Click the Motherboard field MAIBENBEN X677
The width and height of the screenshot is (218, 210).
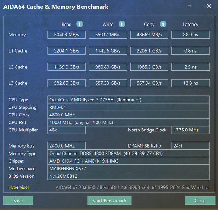[128, 169]
